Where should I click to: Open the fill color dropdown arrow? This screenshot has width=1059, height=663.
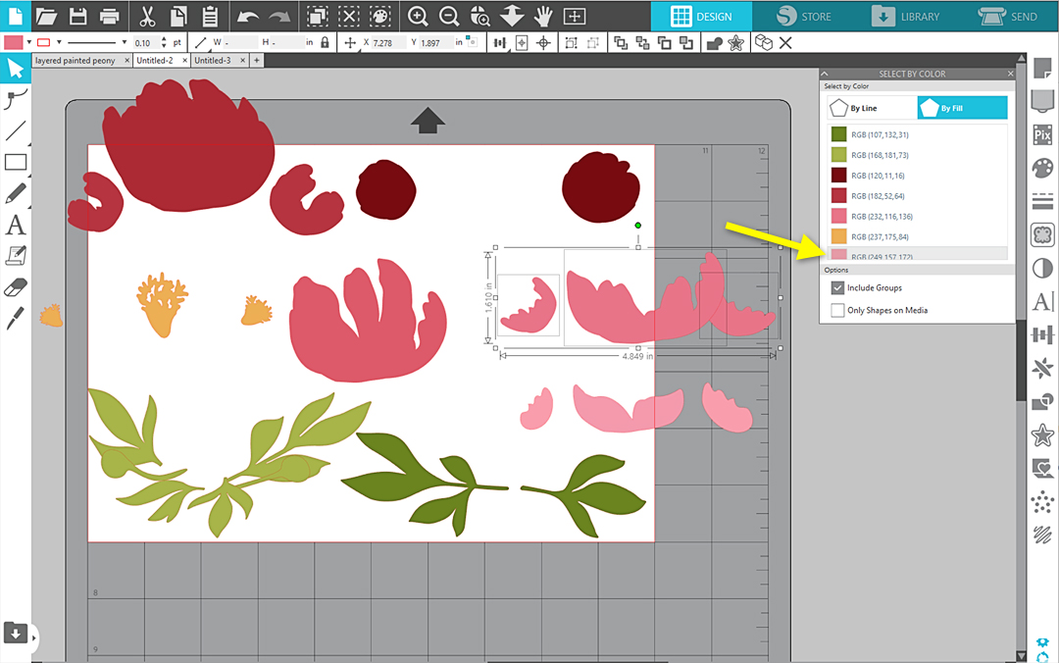point(29,42)
